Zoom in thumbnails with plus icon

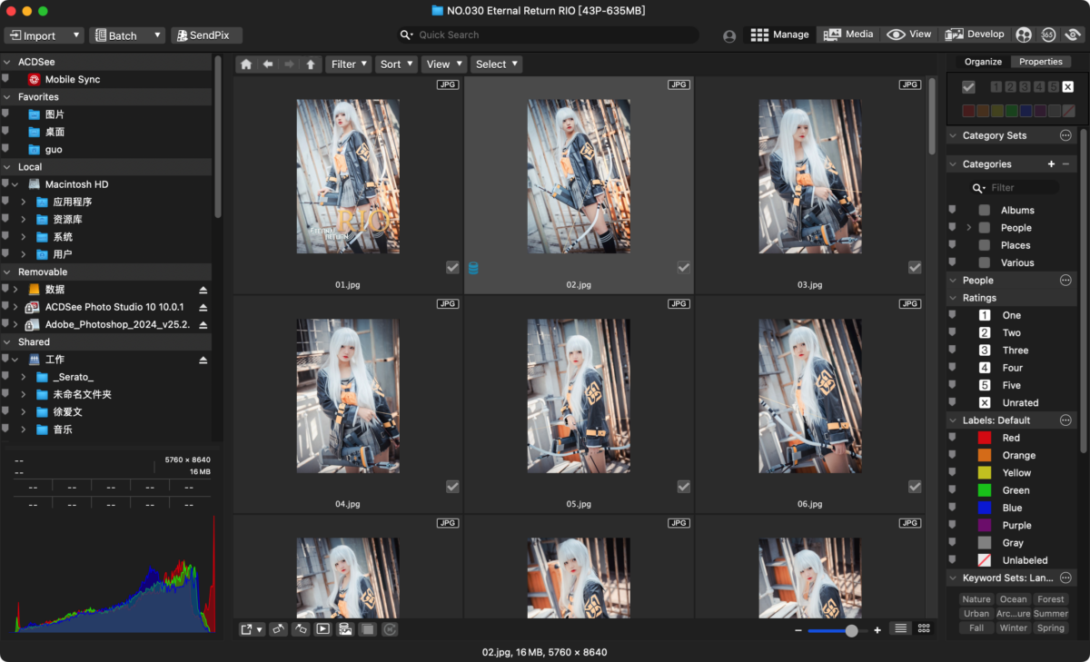(x=877, y=630)
